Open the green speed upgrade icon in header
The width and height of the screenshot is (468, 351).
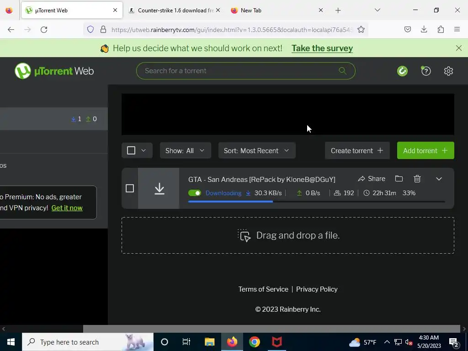(402, 71)
